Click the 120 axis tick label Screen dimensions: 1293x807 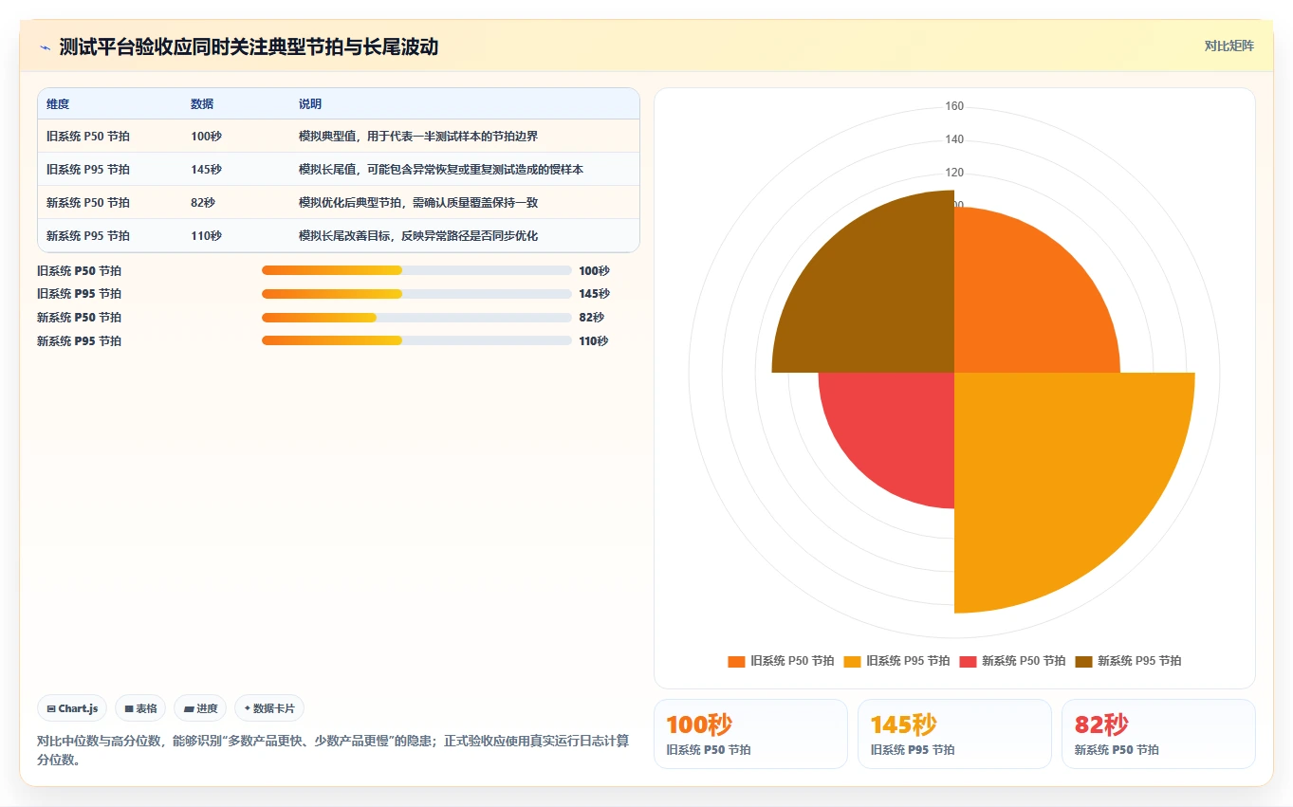[954, 173]
